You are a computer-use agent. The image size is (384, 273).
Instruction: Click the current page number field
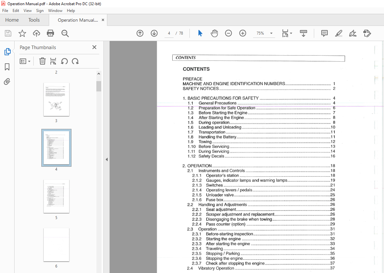point(169,33)
